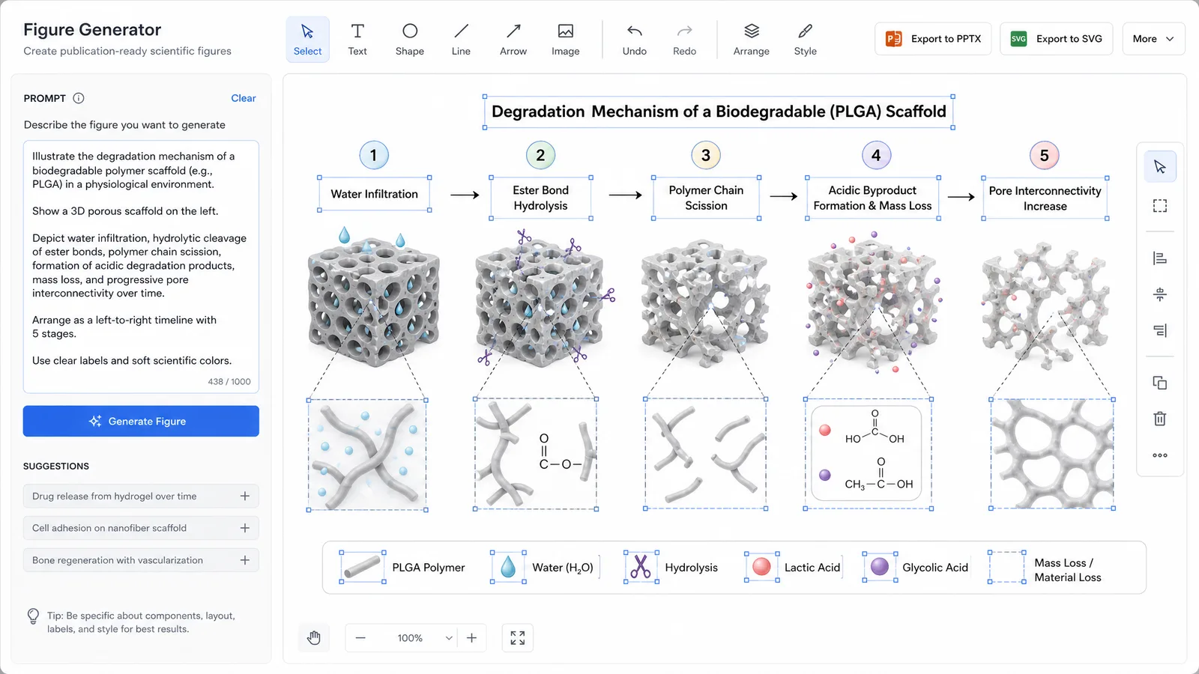Export the figure to SVG

tap(1057, 39)
